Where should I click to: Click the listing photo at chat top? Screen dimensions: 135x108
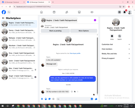(x=68, y=39)
